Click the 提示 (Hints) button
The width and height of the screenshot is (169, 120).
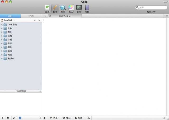[x=67, y=118]
